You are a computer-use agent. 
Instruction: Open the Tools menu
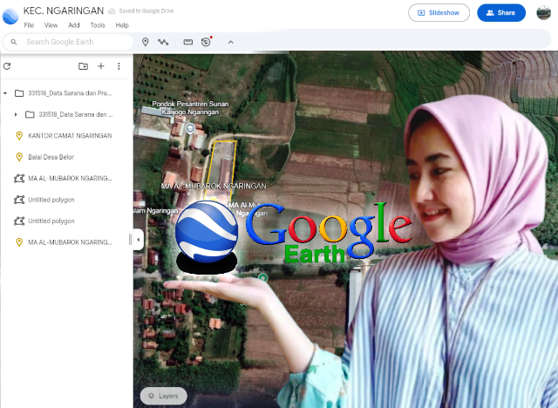(98, 25)
